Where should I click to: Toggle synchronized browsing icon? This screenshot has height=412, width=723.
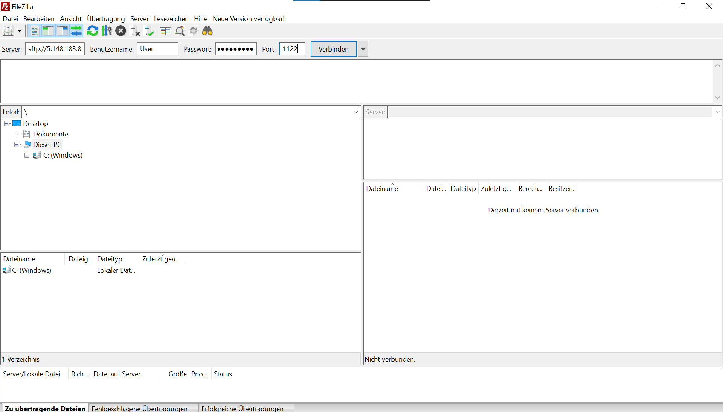click(x=194, y=31)
